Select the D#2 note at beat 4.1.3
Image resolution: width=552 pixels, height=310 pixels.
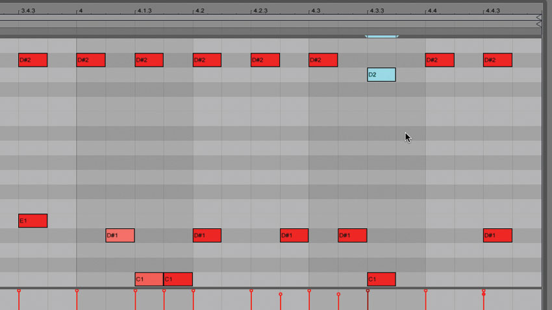149,60
